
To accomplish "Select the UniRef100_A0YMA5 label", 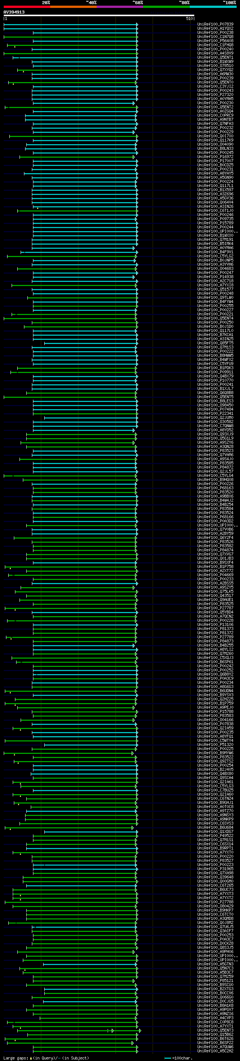I will click(x=215, y=99).
